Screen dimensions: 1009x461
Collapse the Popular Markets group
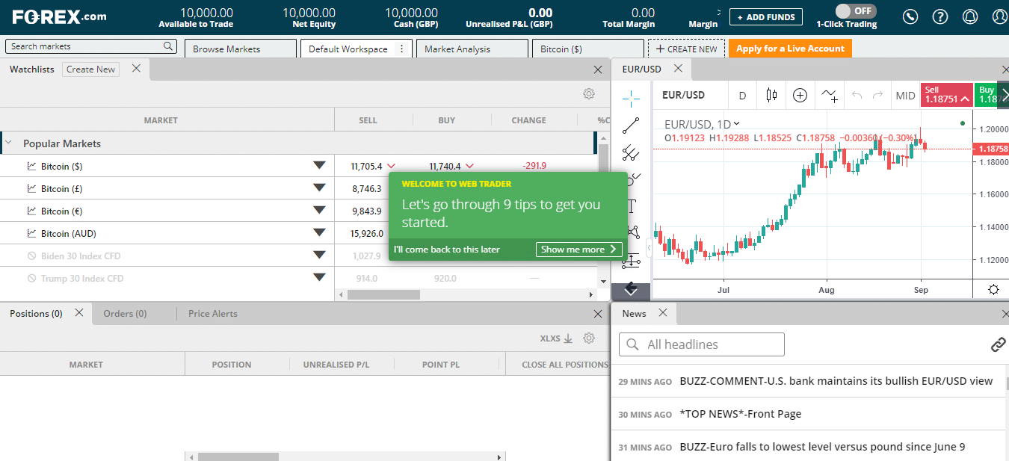click(x=9, y=143)
